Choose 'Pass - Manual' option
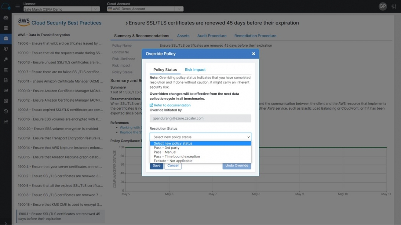Viewport: 401px width, 225px height. (x=165, y=152)
